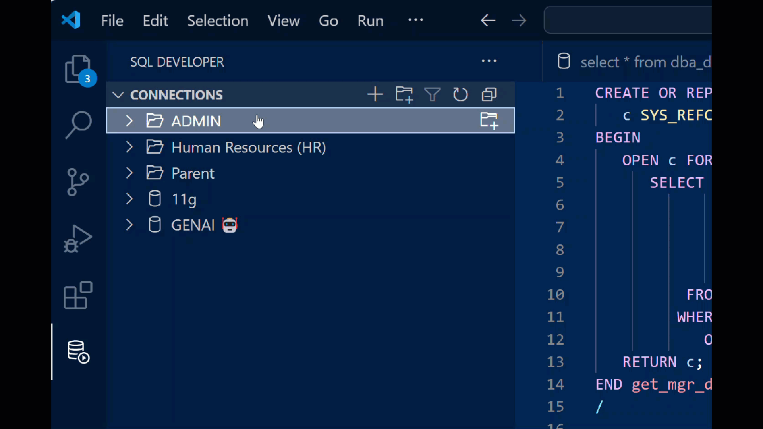The height and width of the screenshot is (429, 763).
Task: Open SQL Developer panel more actions ellipsis
Action: 489,61
